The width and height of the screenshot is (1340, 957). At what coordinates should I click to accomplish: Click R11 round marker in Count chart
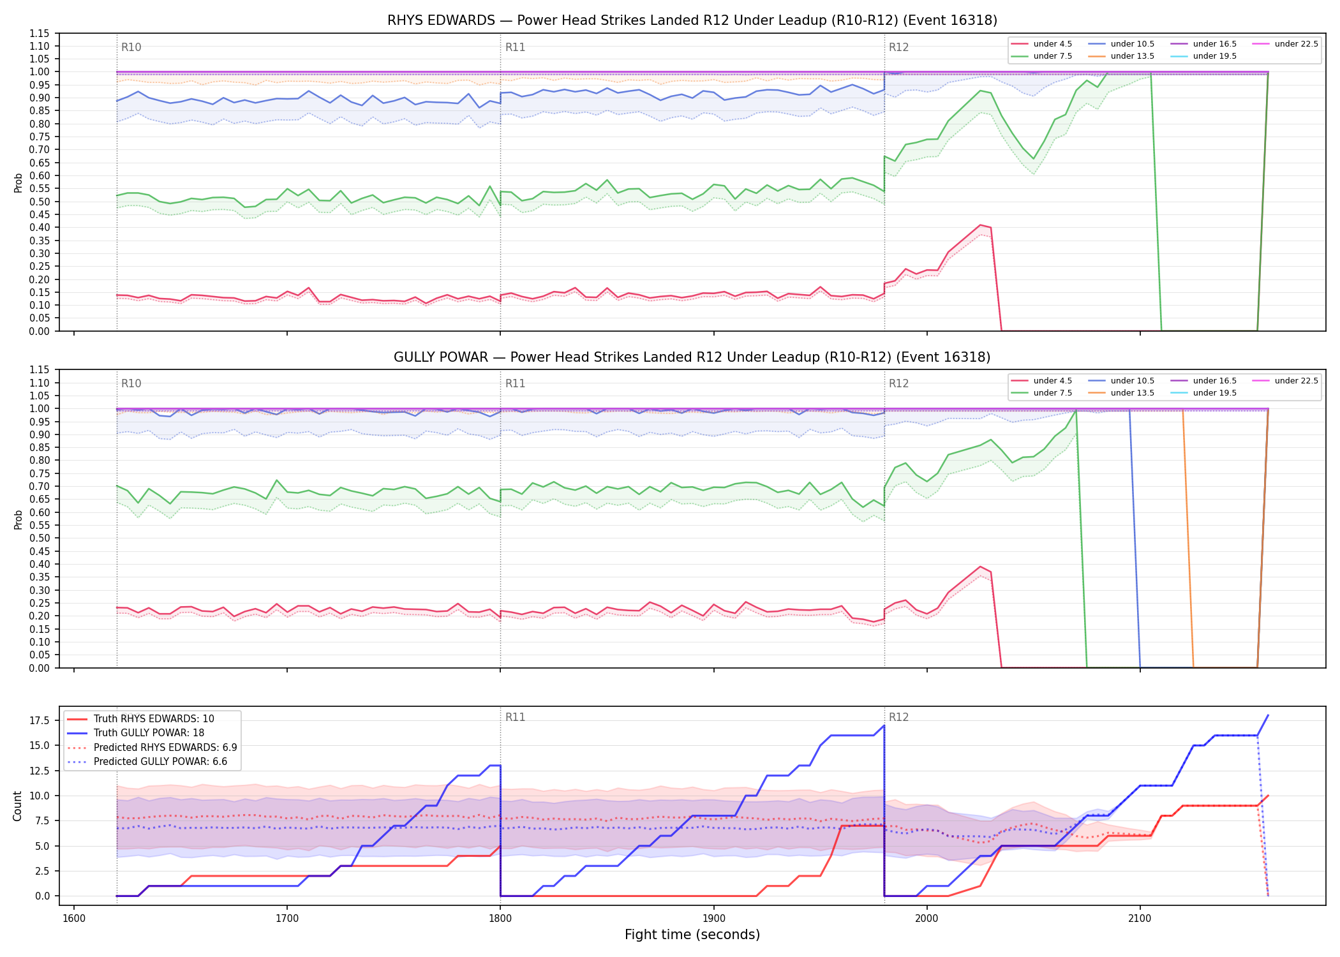[515, 717]
